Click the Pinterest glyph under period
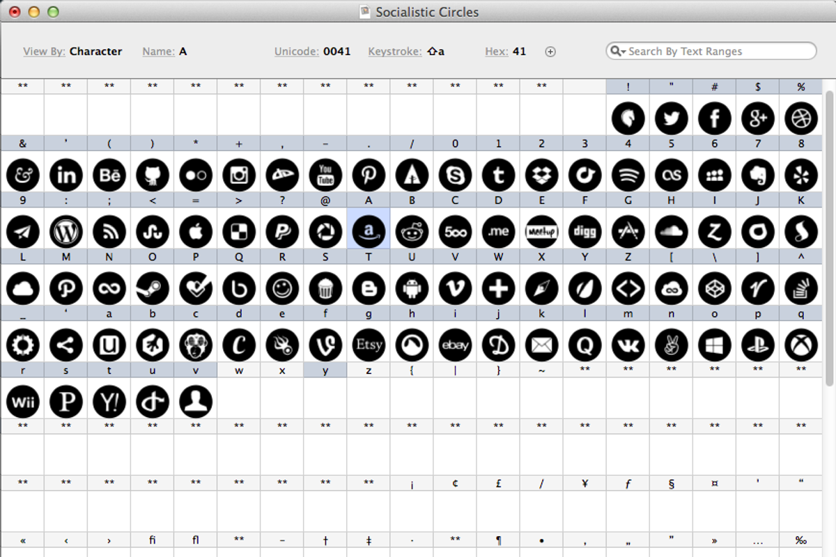Image resolution: width=836 pixels, height=557 pixels. pos(369,175)
